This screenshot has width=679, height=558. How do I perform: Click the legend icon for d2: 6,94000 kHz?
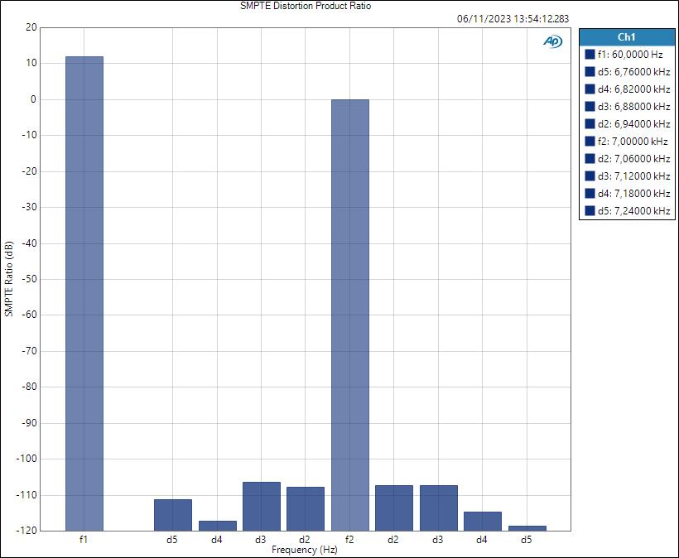point(590,123)
